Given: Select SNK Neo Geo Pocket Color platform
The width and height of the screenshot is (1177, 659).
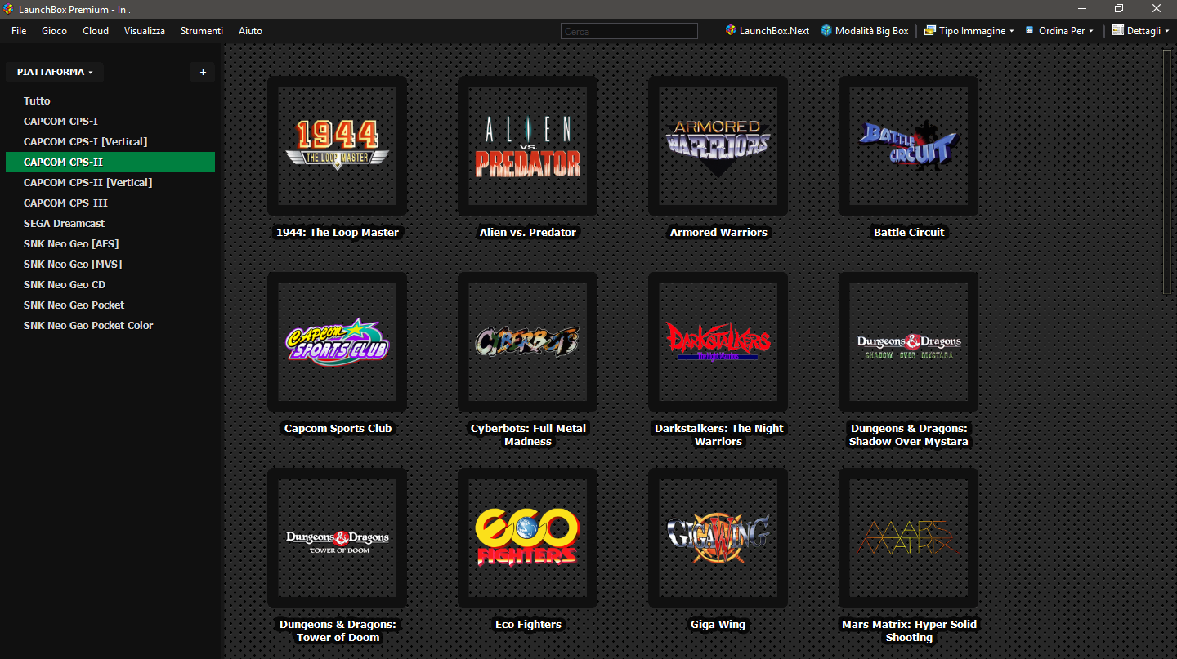Looking at the screenshot, I should (x=110, y=325).
